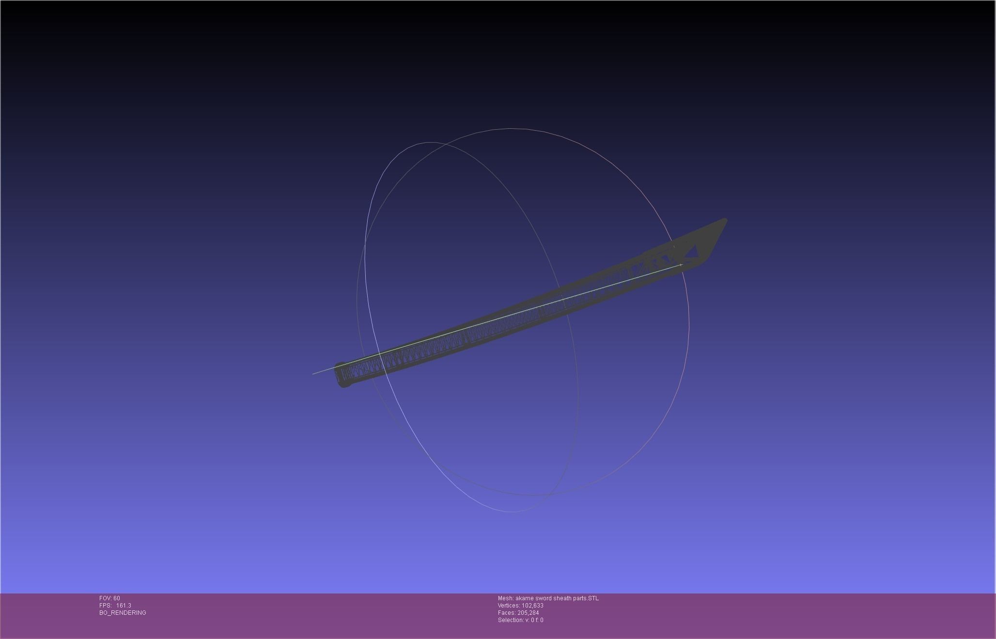Click the Vertices: 102,633 count

[520, 606]
